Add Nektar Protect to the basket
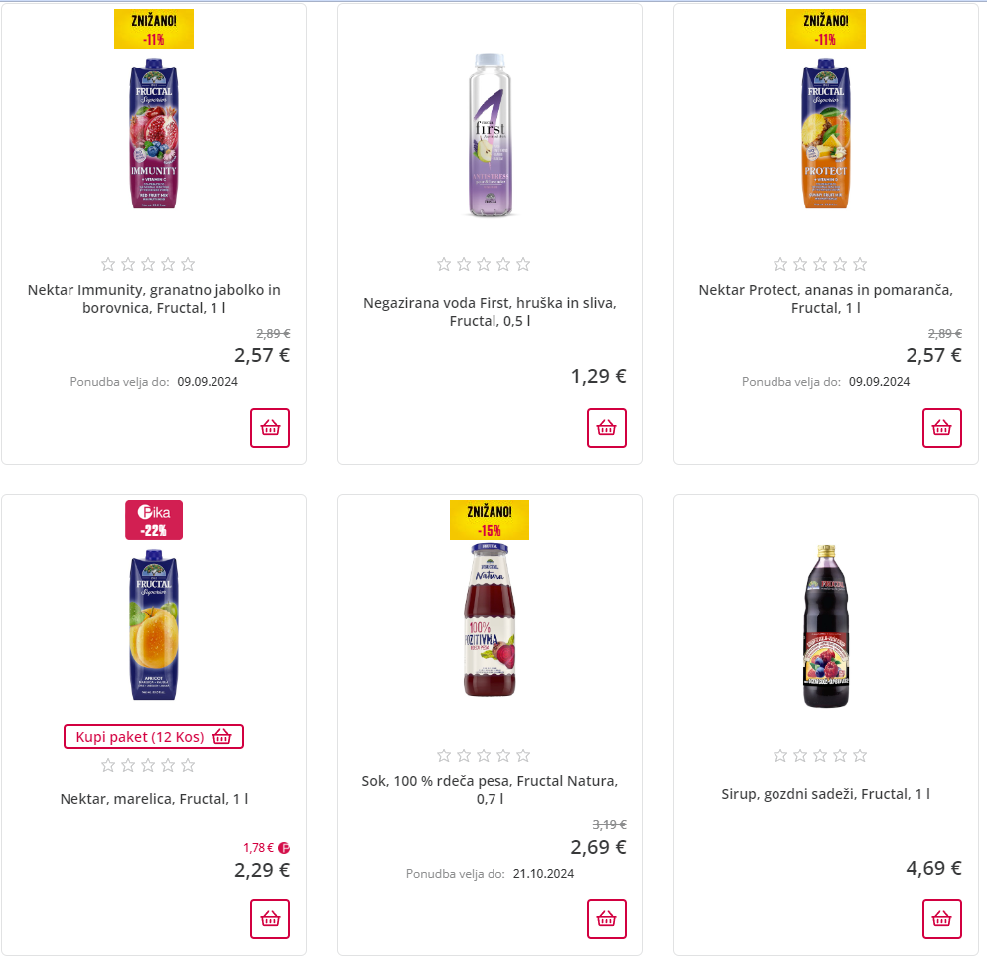Viewport: 987px width, 957px height. pyautogui.click(x=942, y=428)
